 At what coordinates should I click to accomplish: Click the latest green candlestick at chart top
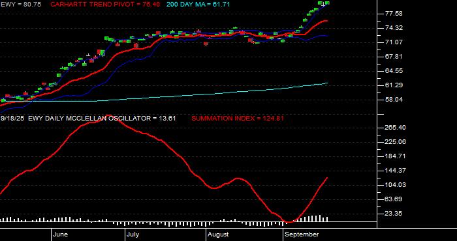click(x=327, y=3)
